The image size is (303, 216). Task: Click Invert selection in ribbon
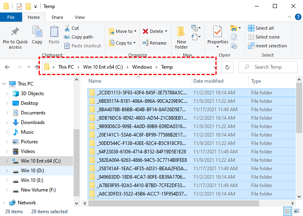[x=267, y=46]
